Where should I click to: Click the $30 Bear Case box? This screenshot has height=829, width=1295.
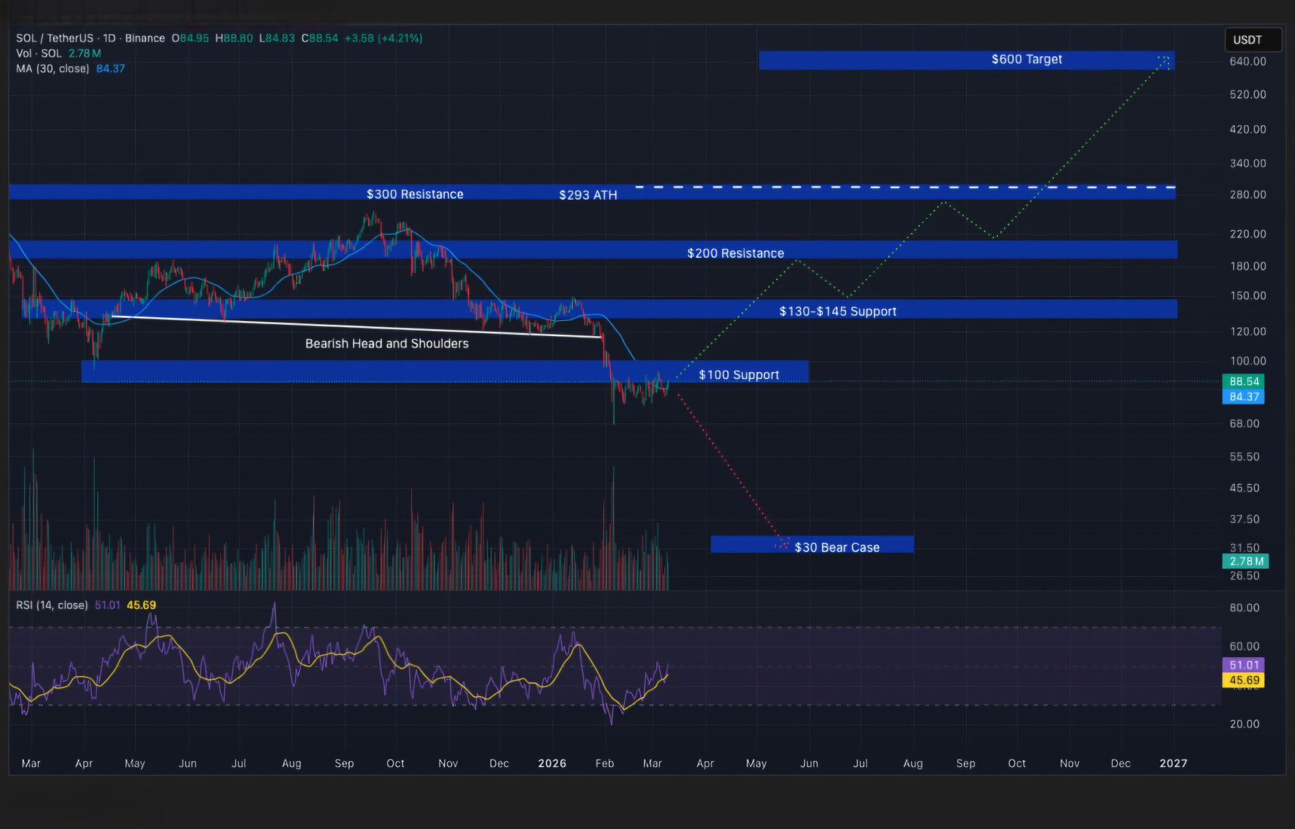coord(837,547)
